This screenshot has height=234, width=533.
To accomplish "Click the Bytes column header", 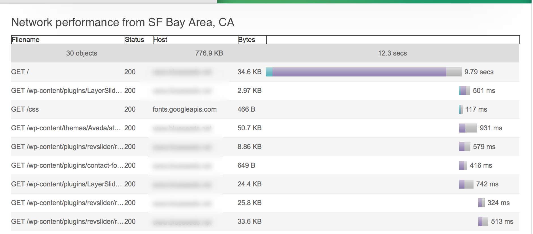I will click(x=252, y=40).
